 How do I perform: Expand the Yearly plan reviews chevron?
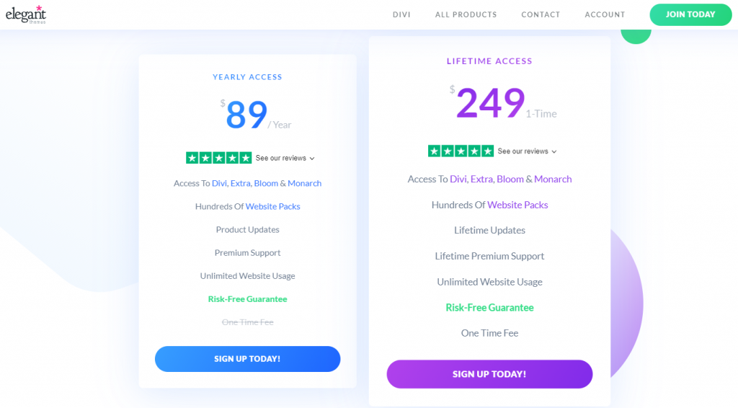tap(312, 159)
